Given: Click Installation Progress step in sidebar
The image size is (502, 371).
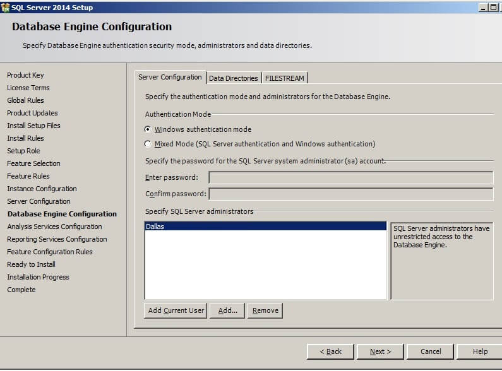Looking at the screenshot, I should (x=38, y=277).
